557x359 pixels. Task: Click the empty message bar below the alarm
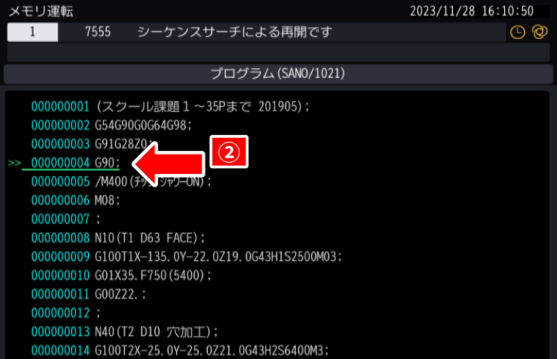pyautogui.click(x=278, y=52)
